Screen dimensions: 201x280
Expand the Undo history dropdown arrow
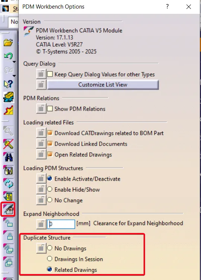click(14, 62)
